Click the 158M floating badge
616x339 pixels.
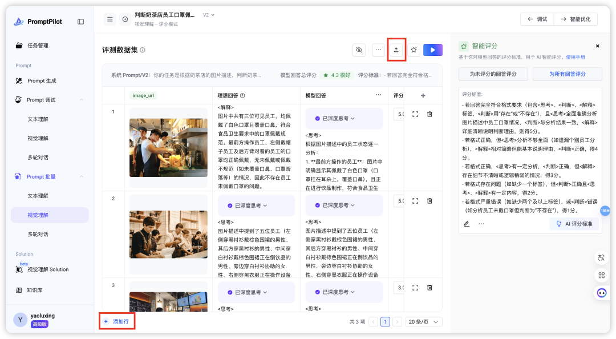605,211
